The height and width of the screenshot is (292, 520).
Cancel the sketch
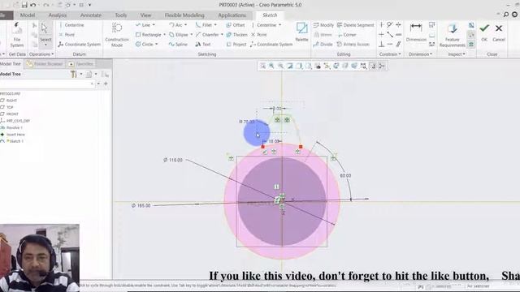[498, 32]
